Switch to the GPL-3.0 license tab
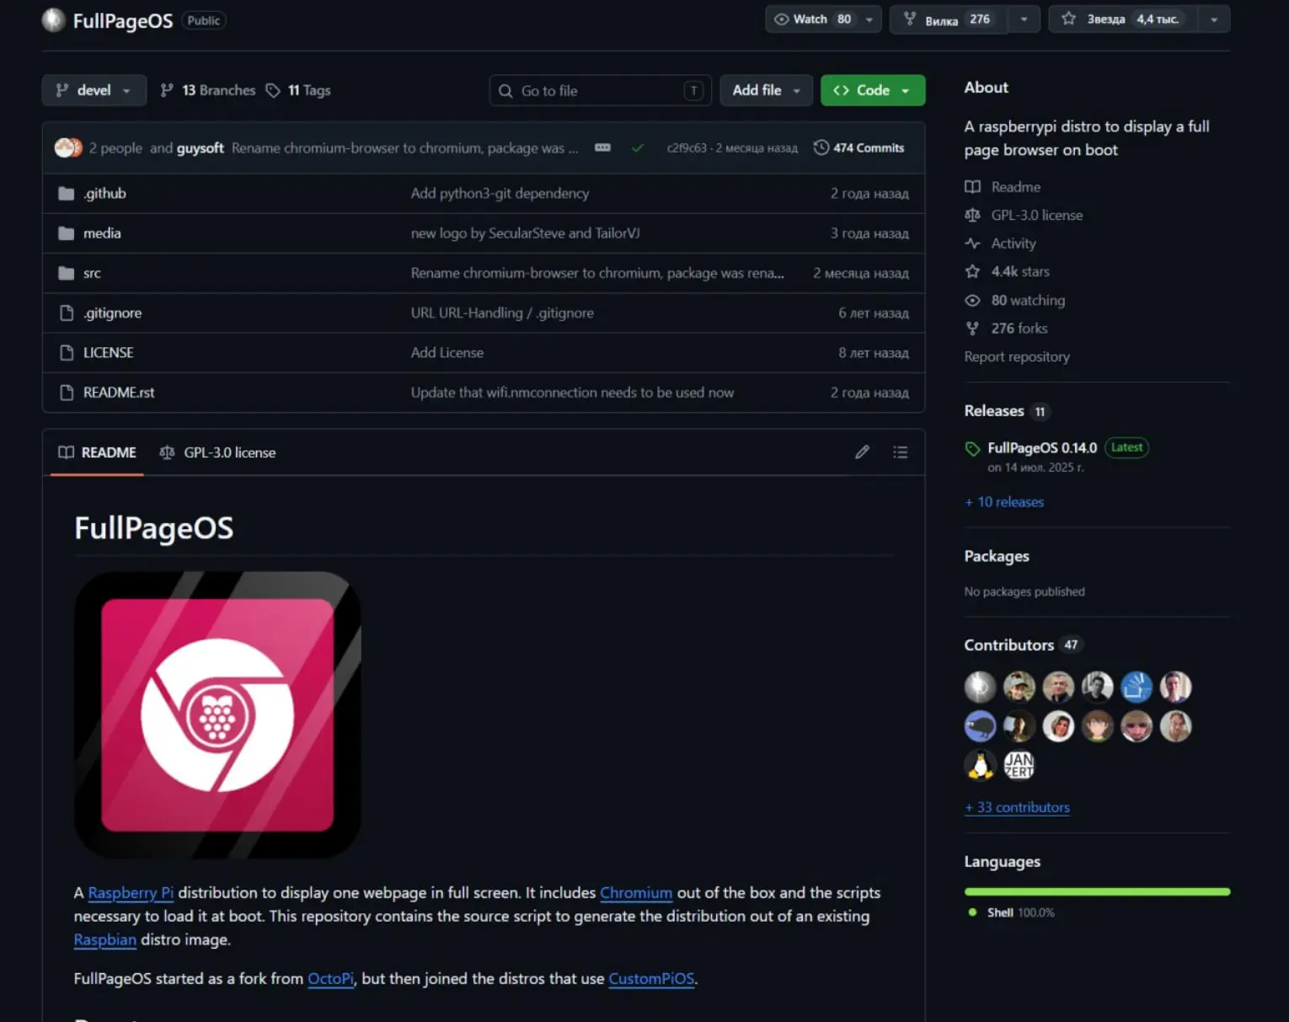This screenshot has width=1289, height=1022. click(217, 452)
